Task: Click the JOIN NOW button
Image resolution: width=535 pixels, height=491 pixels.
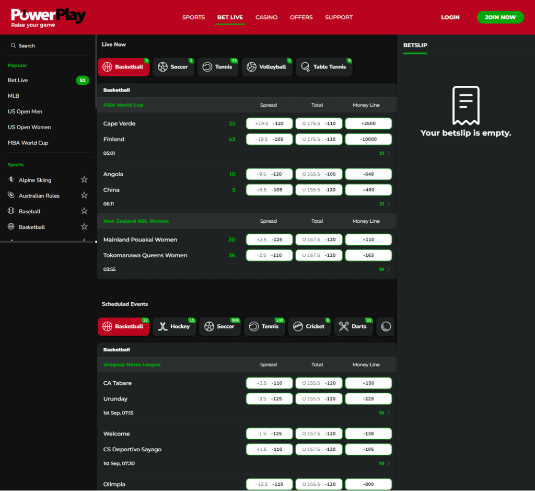Action: pyautogui.click(x=500, y=17)
